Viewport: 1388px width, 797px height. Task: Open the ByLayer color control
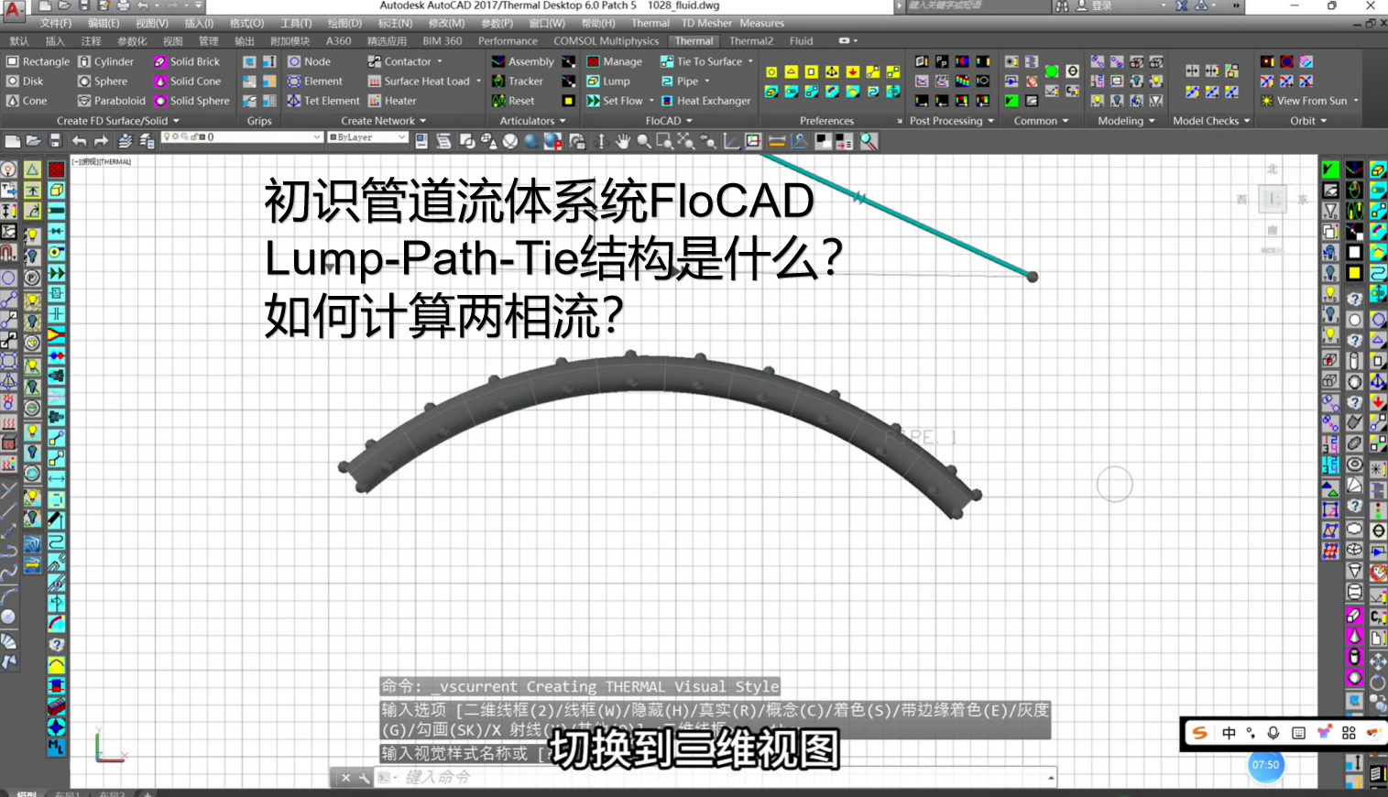pos(367,137)
